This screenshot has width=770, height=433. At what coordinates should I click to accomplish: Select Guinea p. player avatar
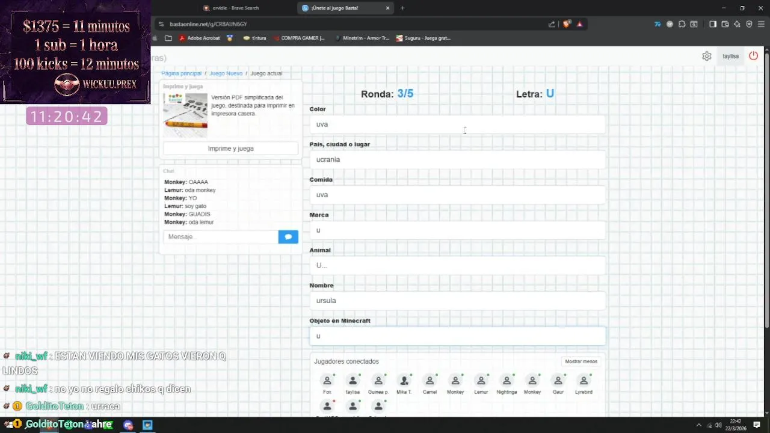pyautogui.click(x=378, y=381)
